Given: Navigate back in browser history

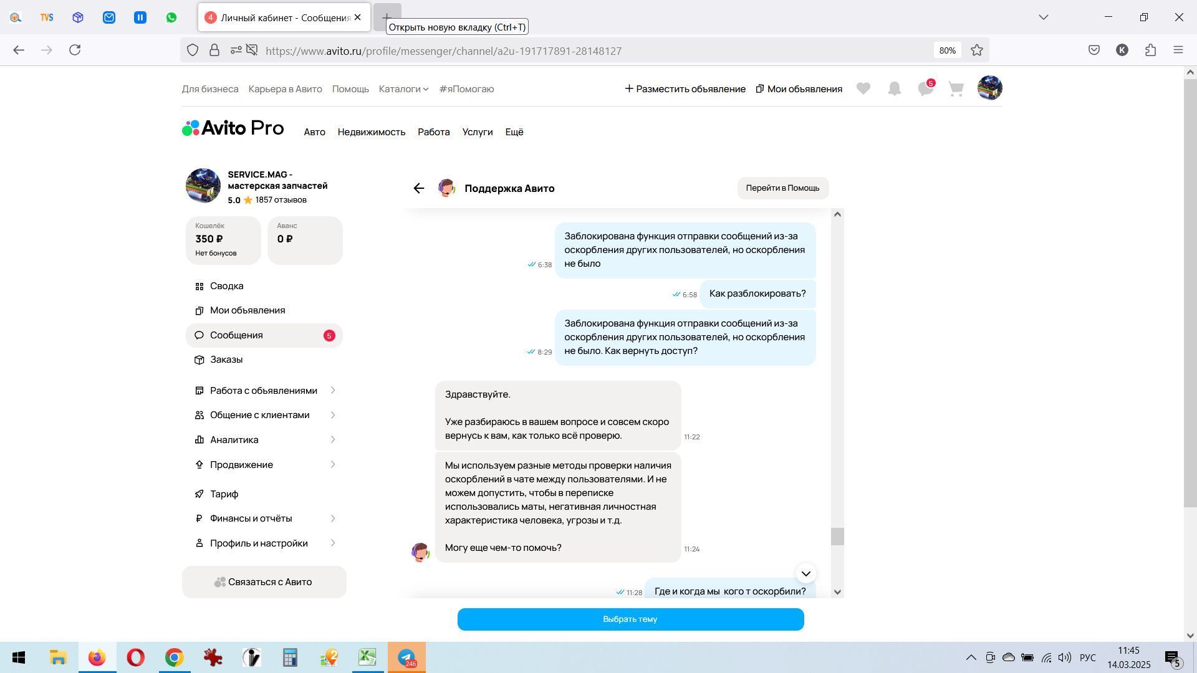Looking at the screenshot, I should [19, 50].
